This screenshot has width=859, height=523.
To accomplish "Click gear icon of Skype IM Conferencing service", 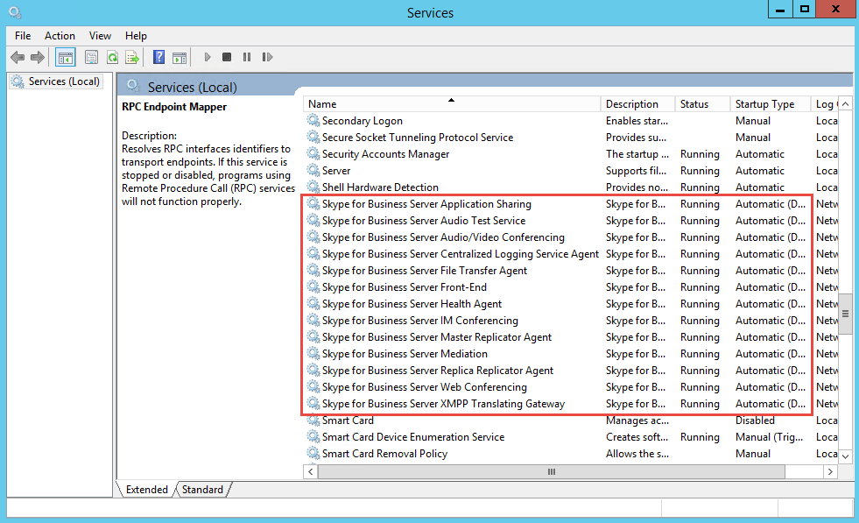I will pos(313,320).
